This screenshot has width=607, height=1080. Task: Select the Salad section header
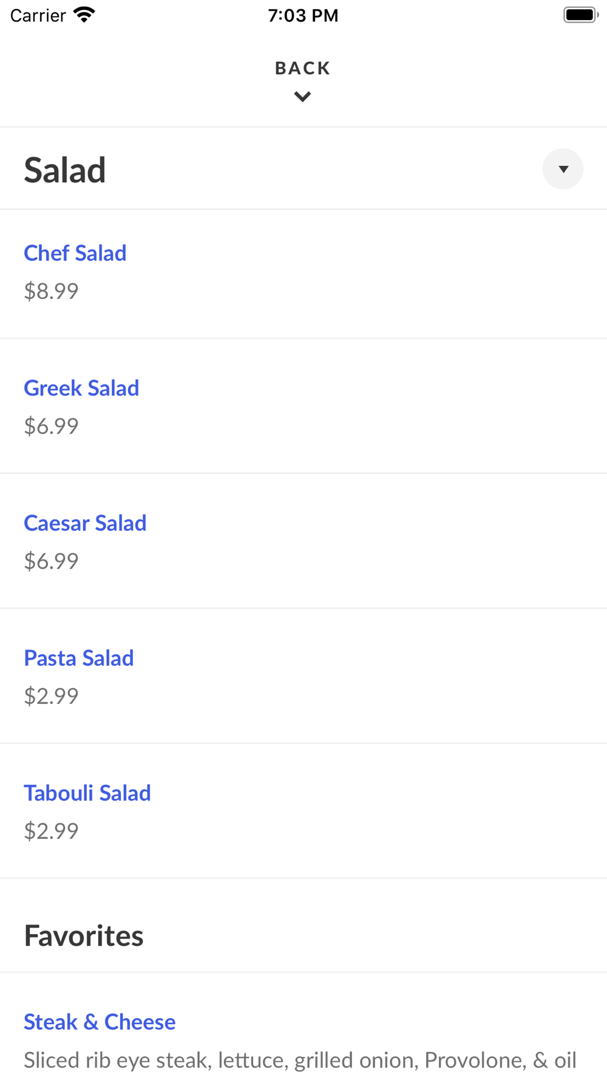pos(65,170)
